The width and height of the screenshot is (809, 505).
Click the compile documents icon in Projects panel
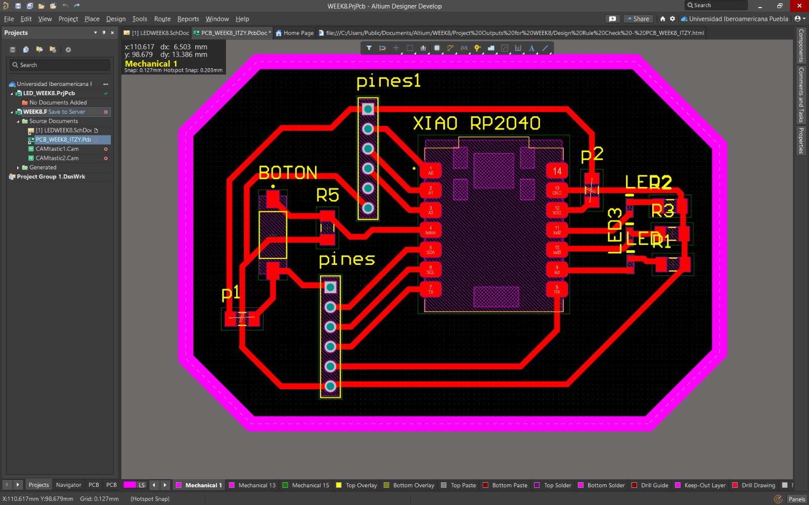[x=26, y=50]
